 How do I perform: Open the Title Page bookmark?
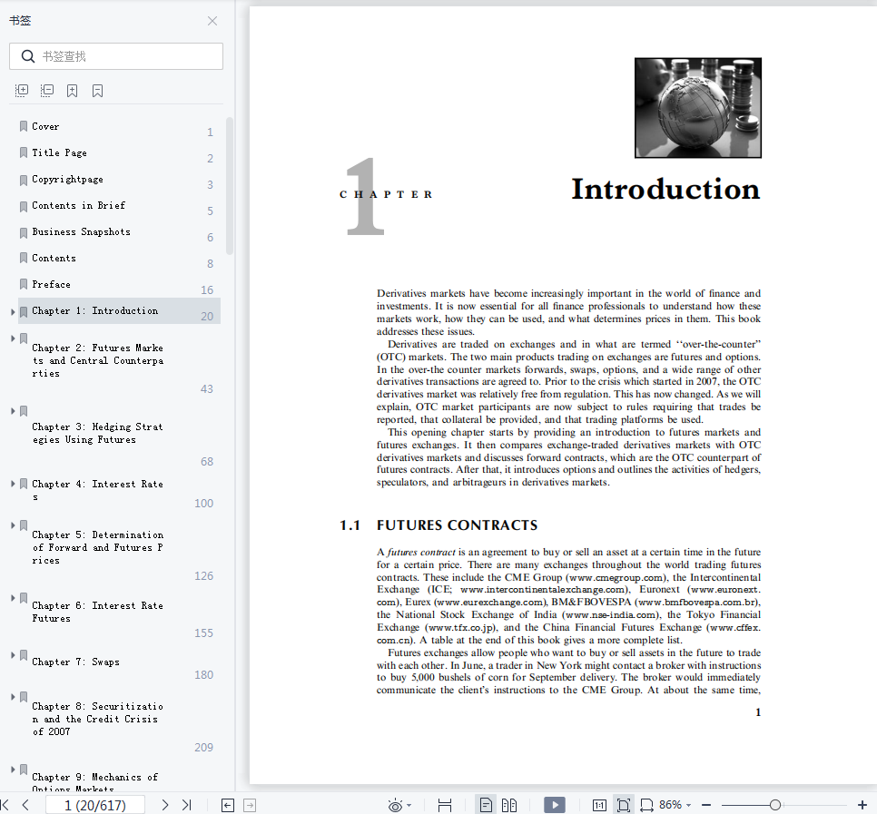(x=59, y=152)
